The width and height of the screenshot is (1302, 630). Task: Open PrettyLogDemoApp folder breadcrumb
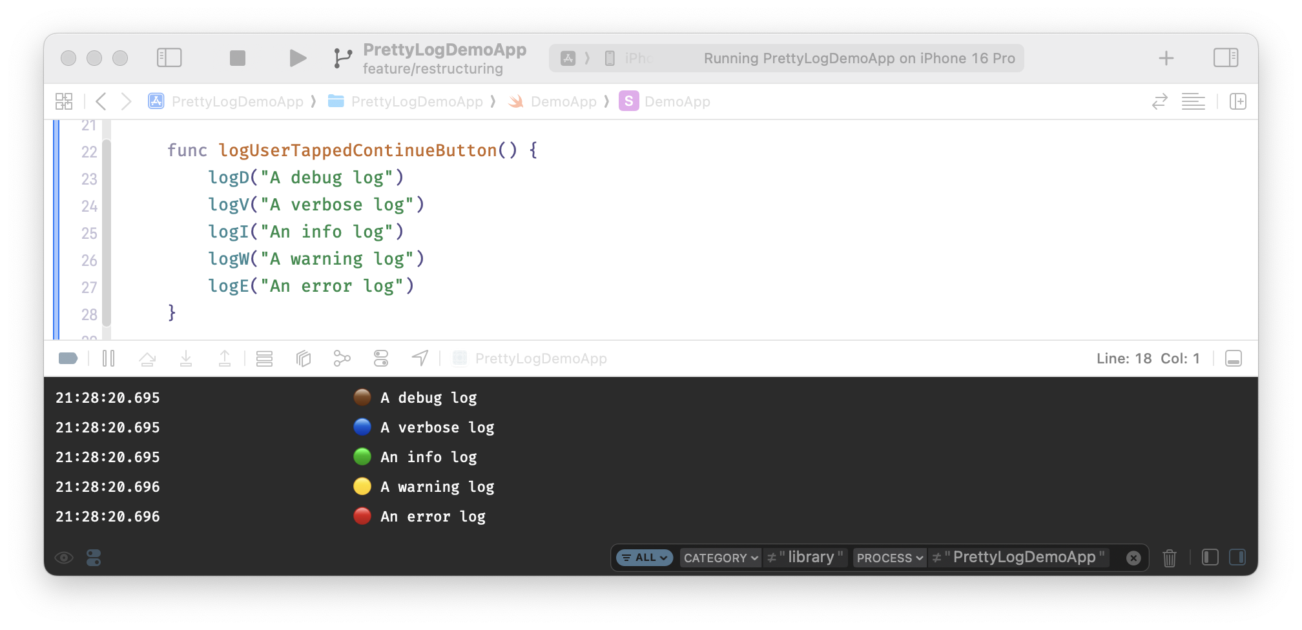pyautogui.click(x=406, y=101)
